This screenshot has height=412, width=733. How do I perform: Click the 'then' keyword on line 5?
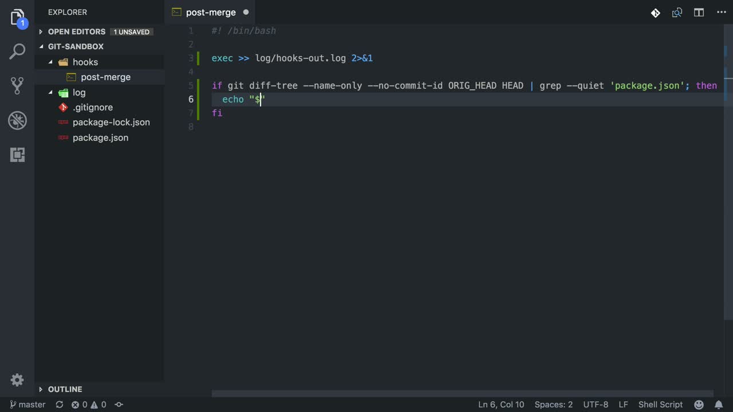[x=707, y=85]
